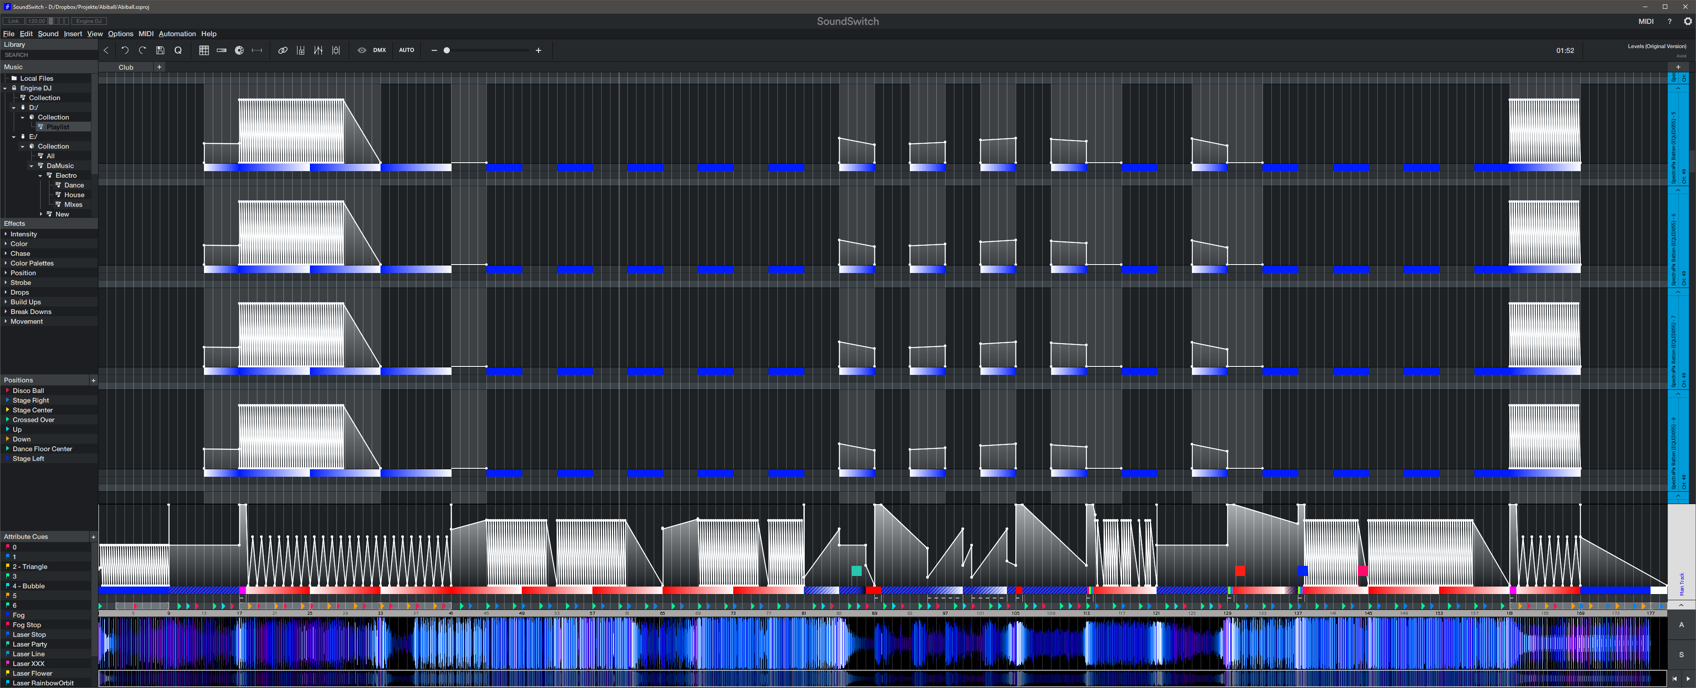
Task: Toggle AUTO mode
Action: point(407,50)
